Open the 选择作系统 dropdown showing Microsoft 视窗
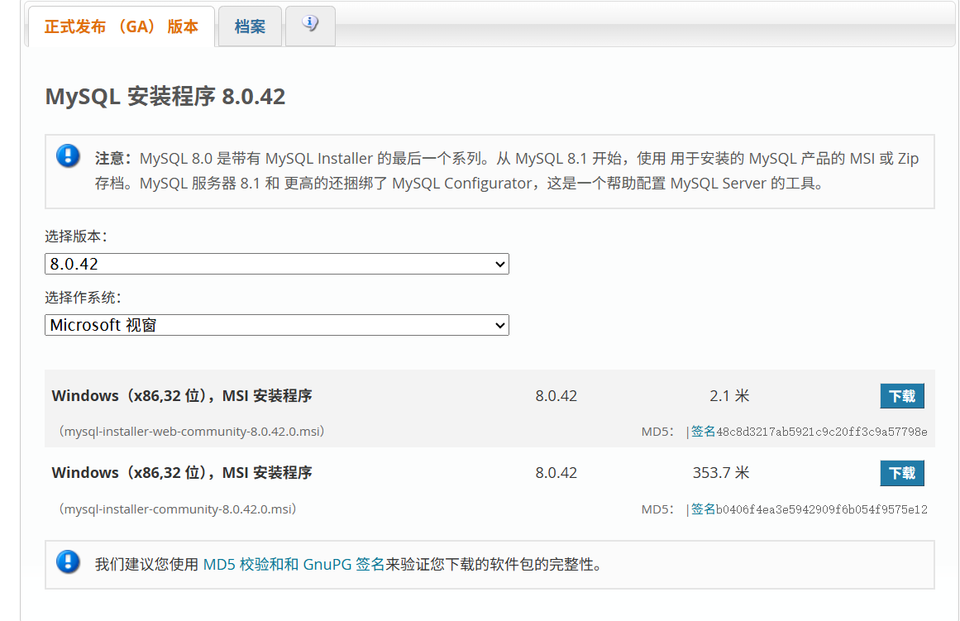This screenshot has height=621, width=960. pyautogui.click(x=277, y=325)
